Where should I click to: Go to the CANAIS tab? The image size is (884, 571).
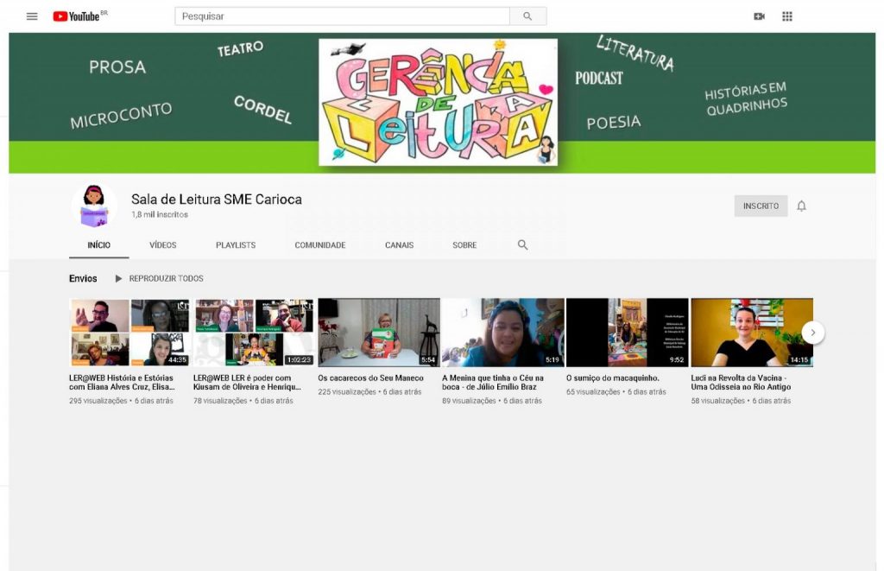click(x=399, y=244)
